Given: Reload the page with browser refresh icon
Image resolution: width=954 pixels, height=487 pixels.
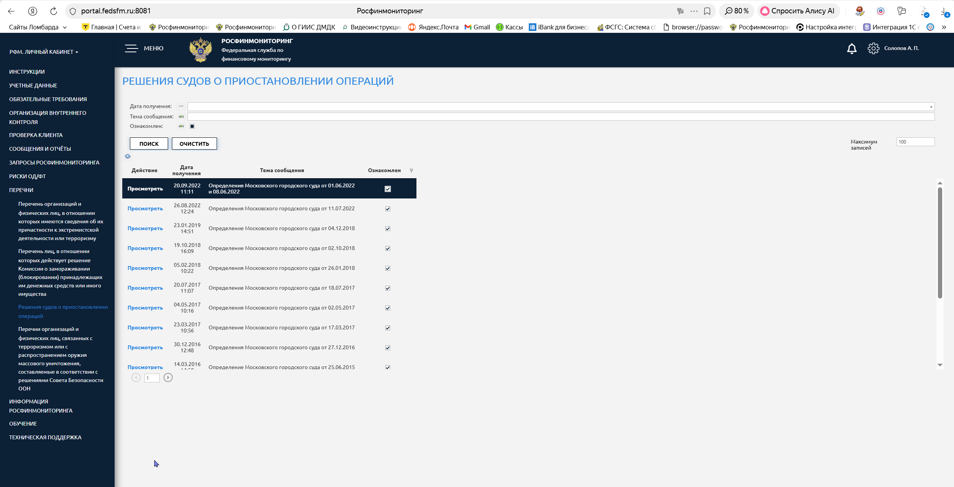Looking at the screenshot, I should click(x=53, y=11).
